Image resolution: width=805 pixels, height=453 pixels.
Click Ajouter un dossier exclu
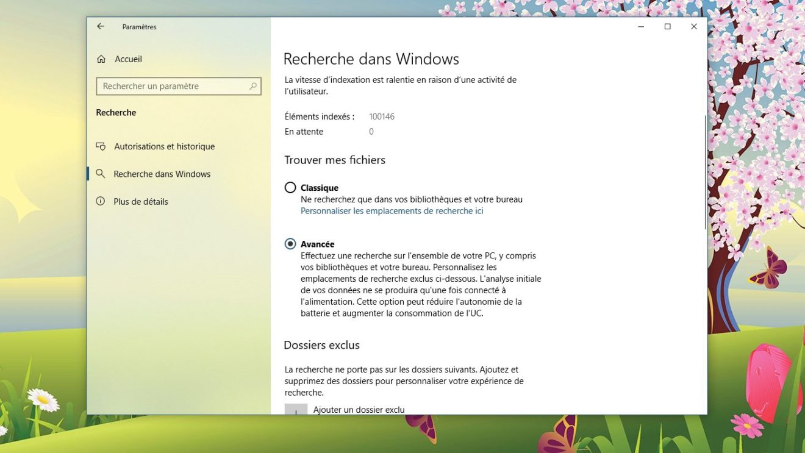pyautogui.click(x=359, y=410)
